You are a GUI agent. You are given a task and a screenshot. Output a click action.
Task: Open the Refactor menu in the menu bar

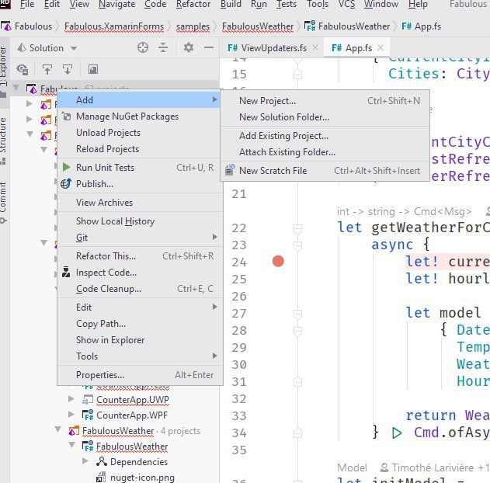tap(193, 5)
